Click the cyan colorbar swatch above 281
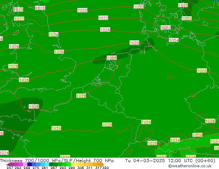This screenshot has width=219, height=169. pos(47,164)
